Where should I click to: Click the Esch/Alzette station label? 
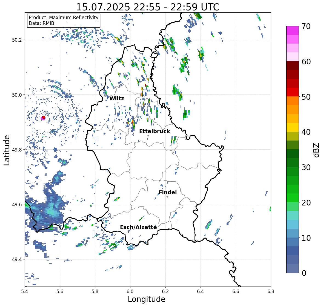click(138, 227)
